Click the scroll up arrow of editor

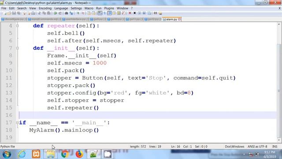279,24
